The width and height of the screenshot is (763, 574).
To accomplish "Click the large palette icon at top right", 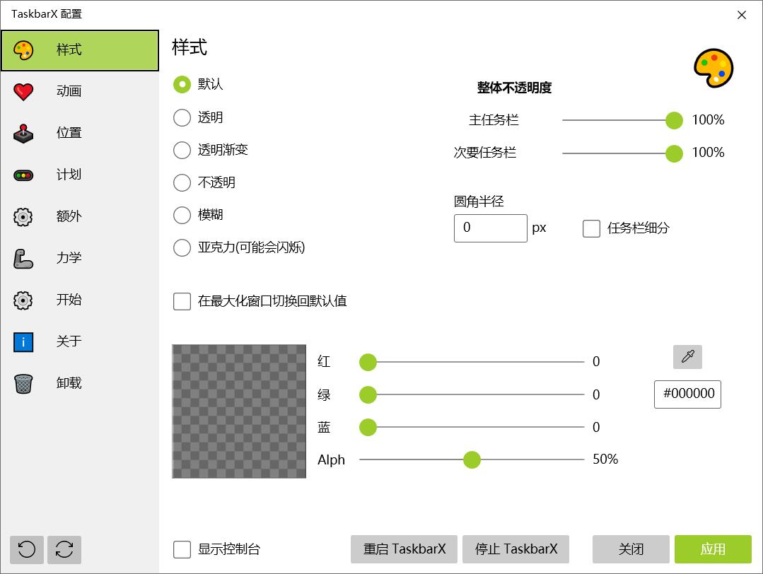I will (714, 68).
